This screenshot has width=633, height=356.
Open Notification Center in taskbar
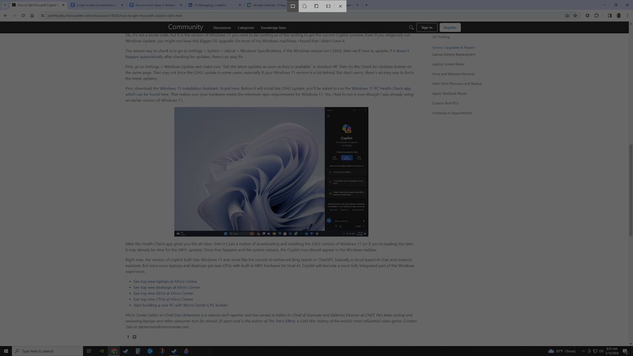point(625,351)
